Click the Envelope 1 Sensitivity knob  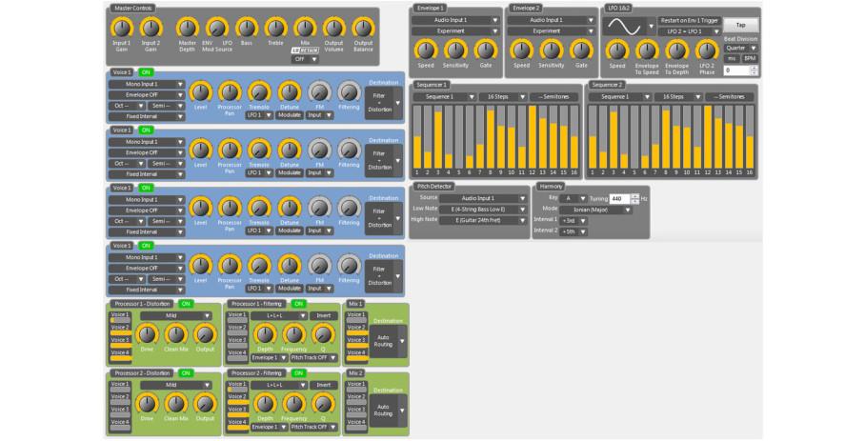click(x=455, y=50)
